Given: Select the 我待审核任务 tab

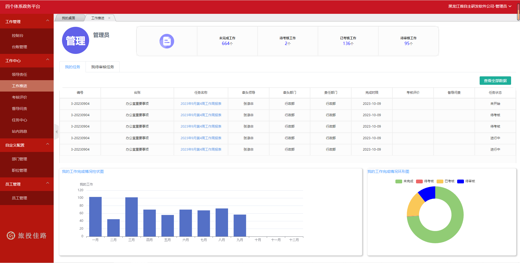Looking at the screenshot, I should (x=103, y=67).
